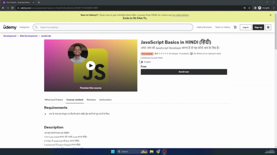Go back in browser

(3, 8)
